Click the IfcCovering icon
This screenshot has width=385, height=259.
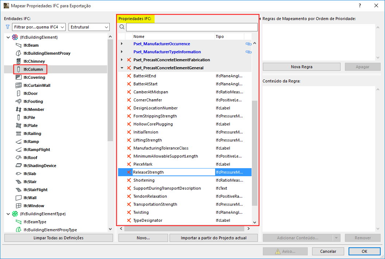pyautogui.click(x=19, y=77)
